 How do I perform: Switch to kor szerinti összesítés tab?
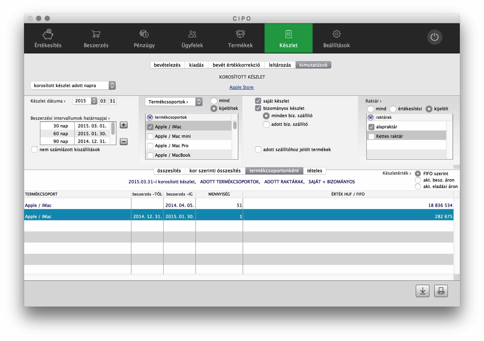coord(215,171)
